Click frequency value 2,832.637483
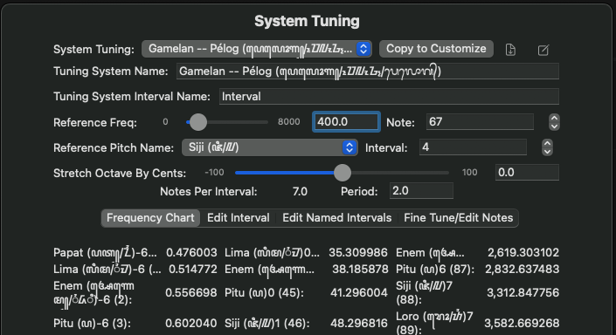This screenshot has width=616, height=335. click(522, 269)
